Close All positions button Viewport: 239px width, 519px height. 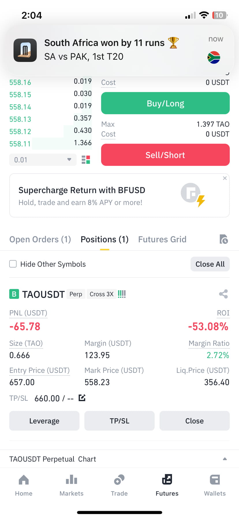click(210, 264)
